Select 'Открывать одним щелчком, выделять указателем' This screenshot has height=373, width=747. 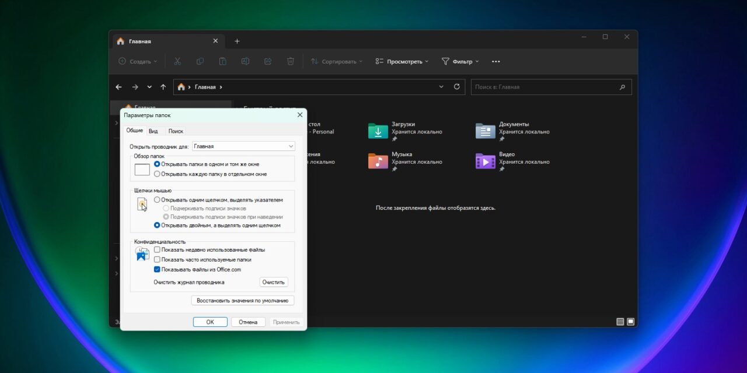157,199
